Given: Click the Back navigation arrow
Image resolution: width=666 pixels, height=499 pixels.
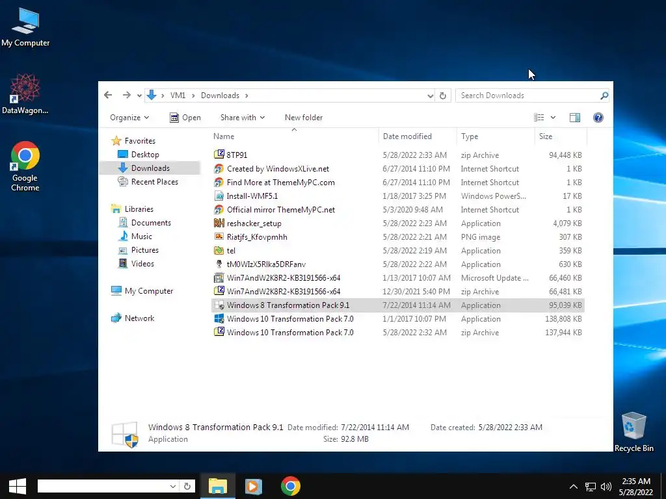Looking at the screenshot, I should tap(108, 95).
